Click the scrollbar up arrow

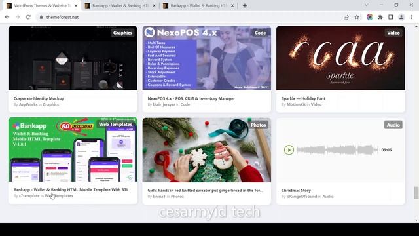pyautogui.click(x=416, y=26)
